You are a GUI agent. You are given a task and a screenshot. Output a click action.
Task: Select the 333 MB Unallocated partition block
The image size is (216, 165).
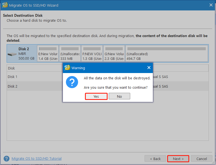click(70, 54)
